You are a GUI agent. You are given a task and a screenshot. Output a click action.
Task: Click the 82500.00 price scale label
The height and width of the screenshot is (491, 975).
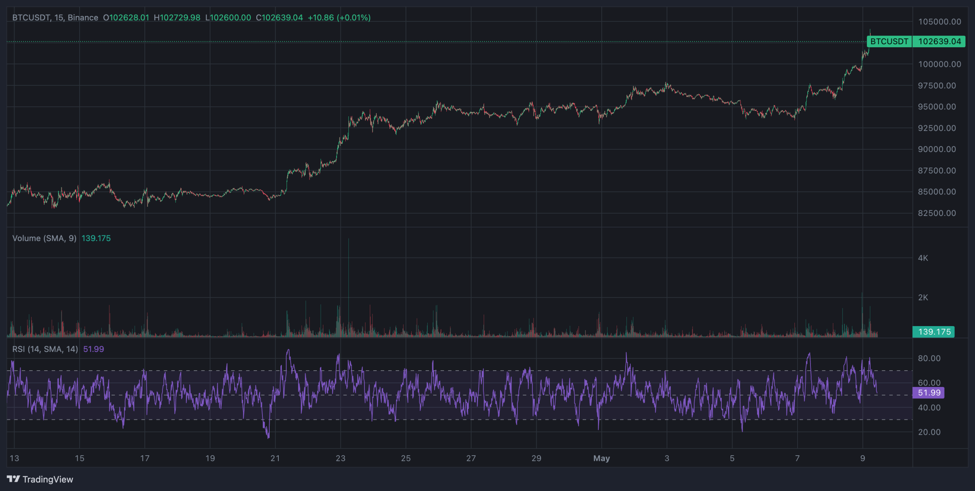[937, 213]
